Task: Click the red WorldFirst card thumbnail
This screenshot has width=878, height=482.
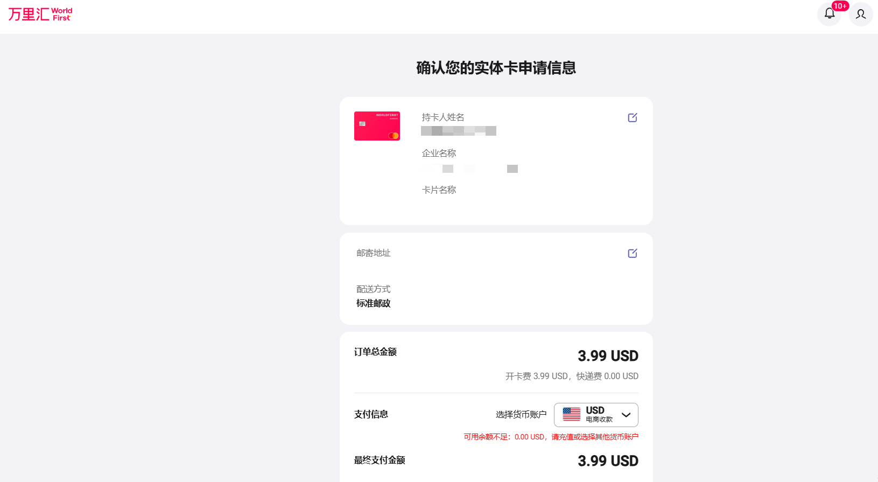Action: tap(377, 125)
